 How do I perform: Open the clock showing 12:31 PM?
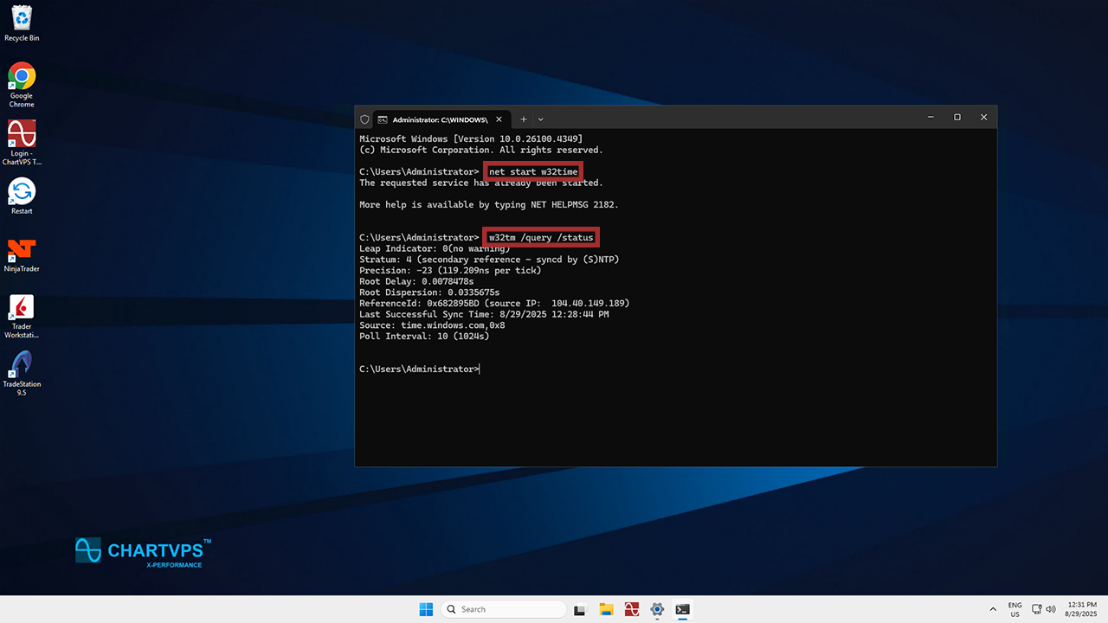pos(1082,609)
